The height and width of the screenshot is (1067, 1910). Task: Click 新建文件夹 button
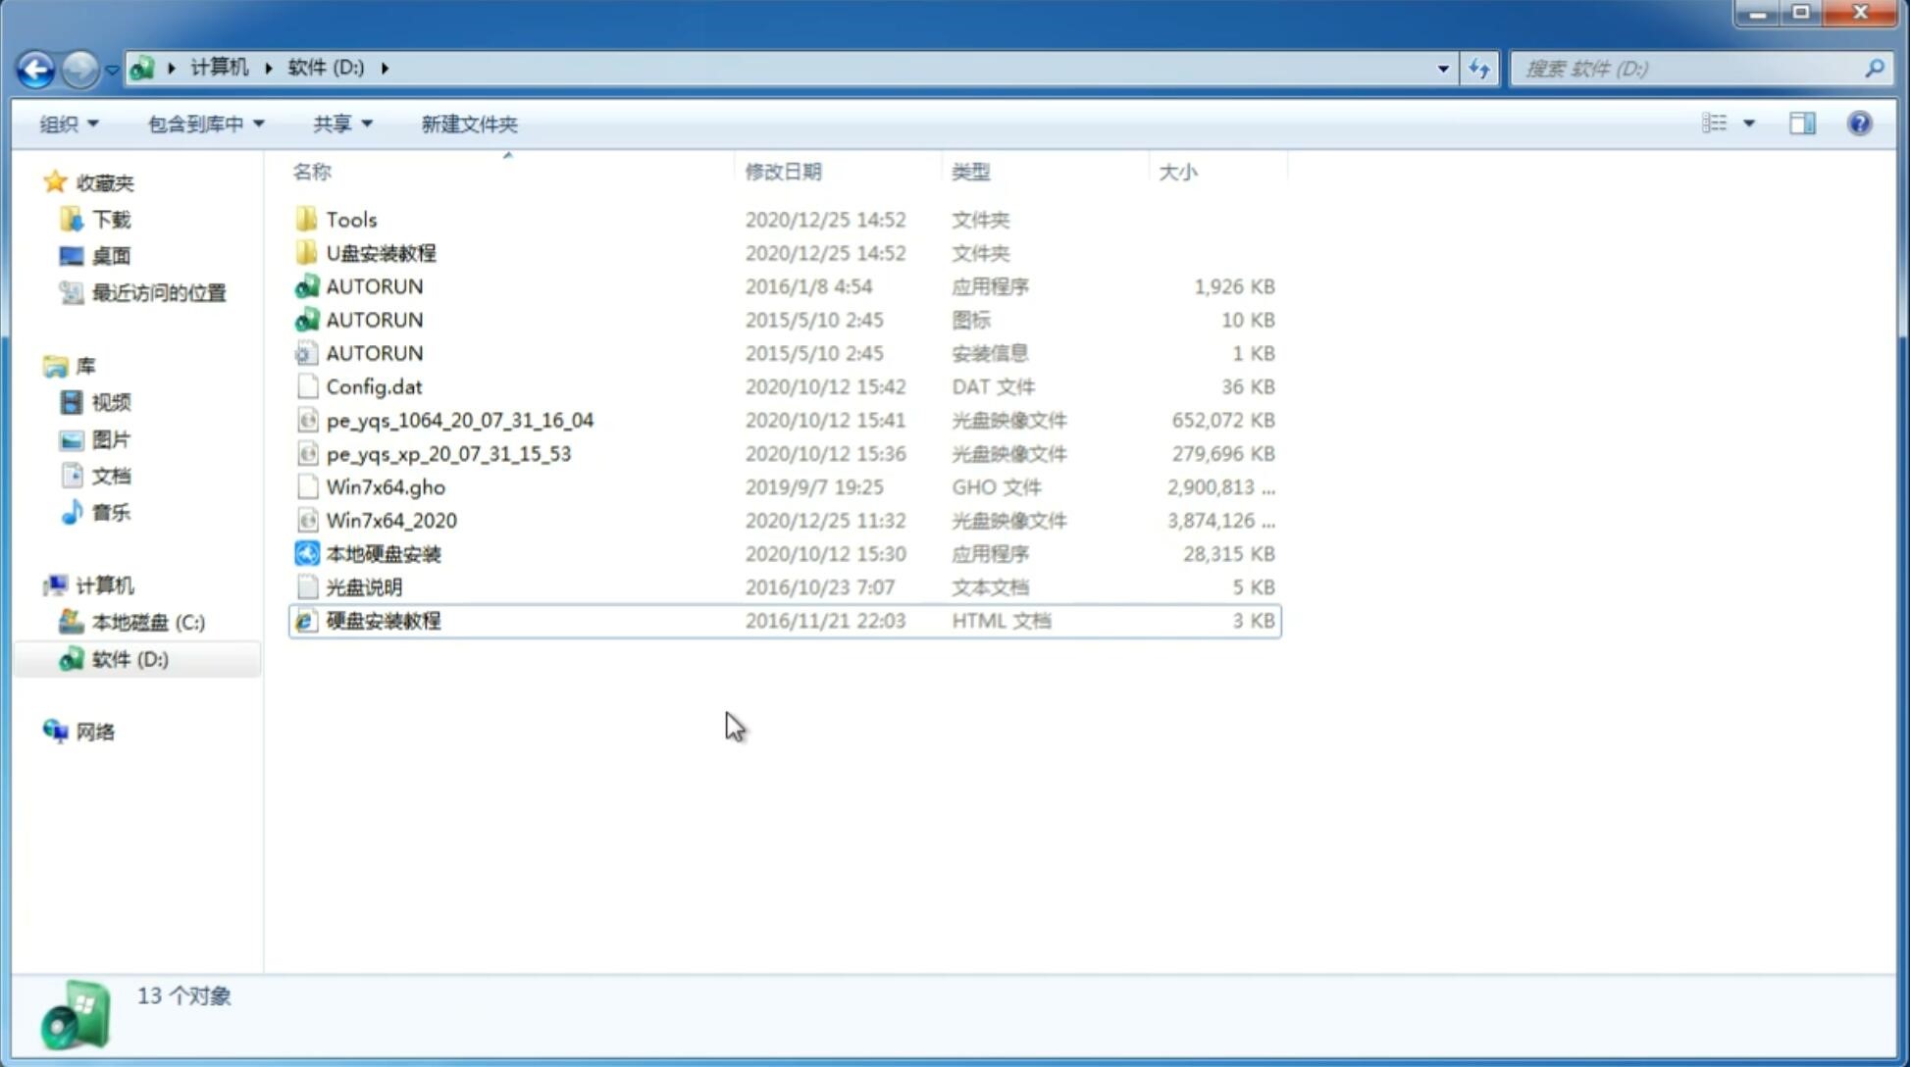468,124
